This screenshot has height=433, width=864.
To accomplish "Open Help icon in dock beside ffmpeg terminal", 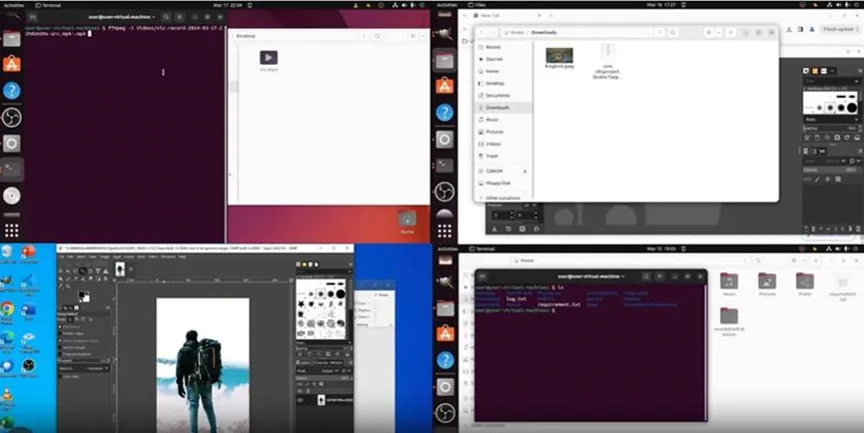I will 12,90.
